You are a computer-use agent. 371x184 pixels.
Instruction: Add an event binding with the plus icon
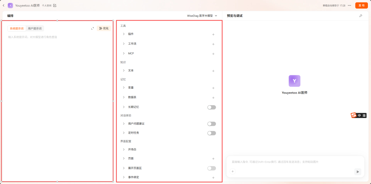(x=213, y=177)
